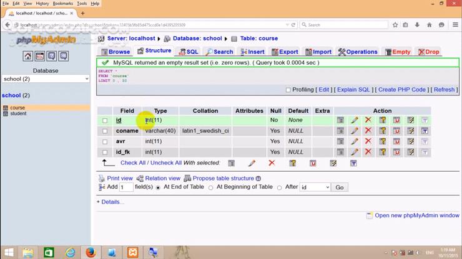462x259 pixels.
Task: Open address bar history dropdown arrow
Action: (287, 25)
